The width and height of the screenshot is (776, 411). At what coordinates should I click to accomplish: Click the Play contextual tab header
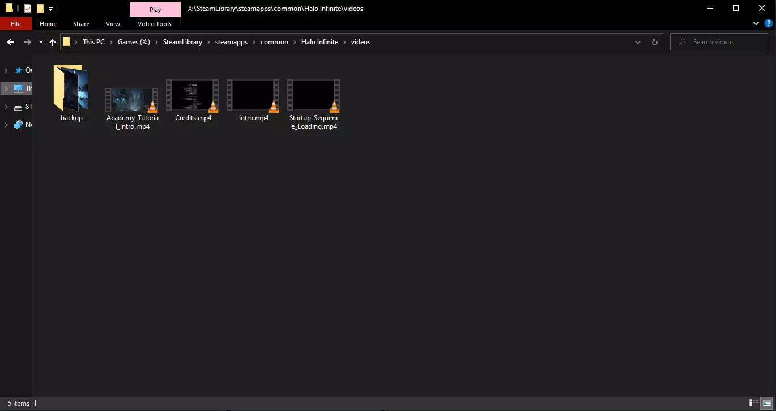coord(155,9)
